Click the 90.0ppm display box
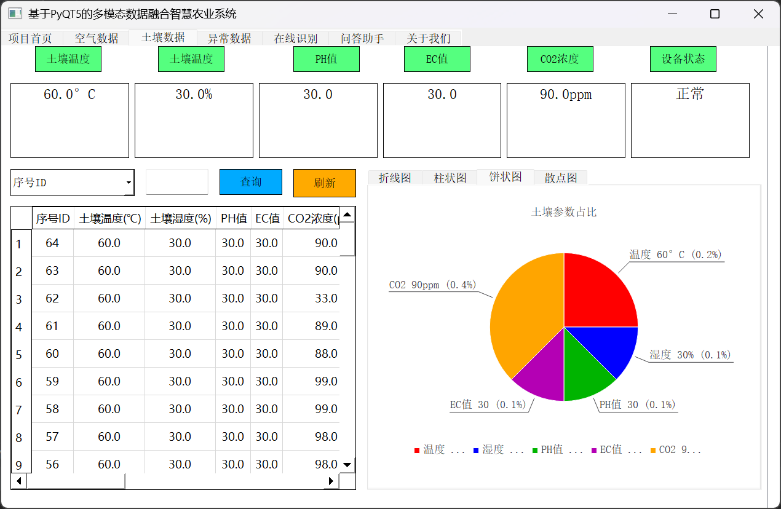The image size is (781, 509). pos(566,120)
